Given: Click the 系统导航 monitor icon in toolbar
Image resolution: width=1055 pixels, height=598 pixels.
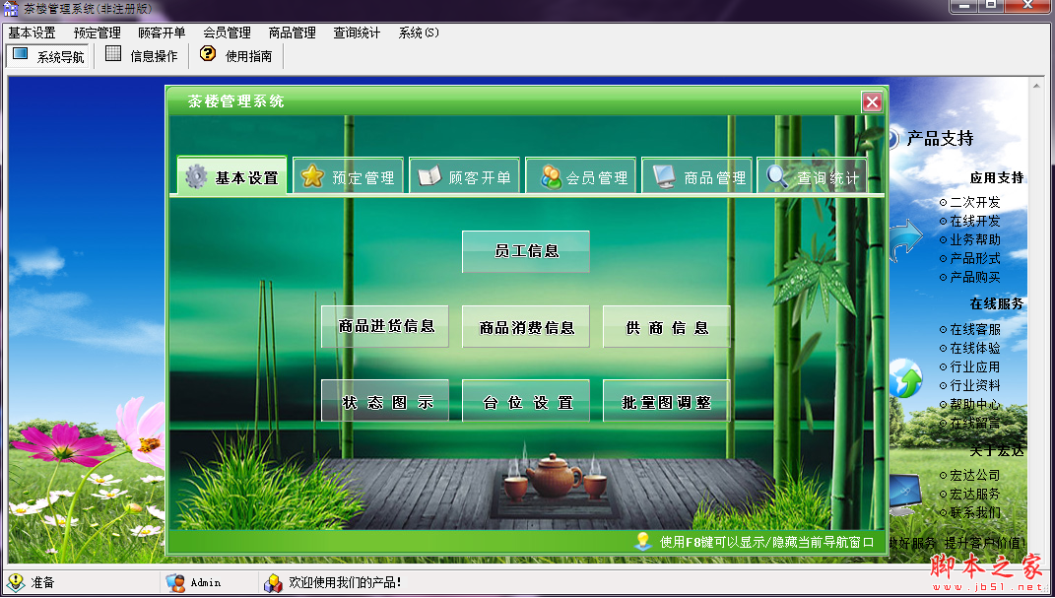Looking at the screenshot, I should (x=20, y=54).
